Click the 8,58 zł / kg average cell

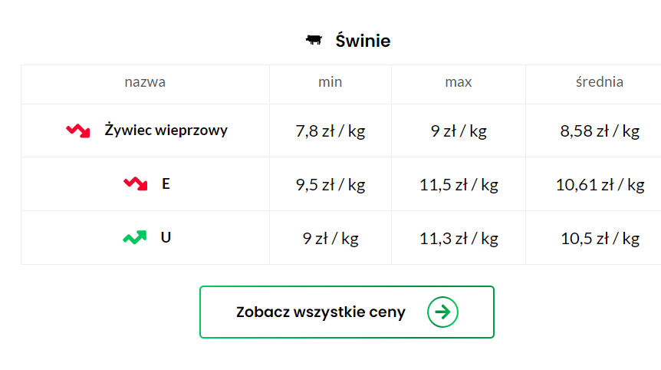coord(600,131)
